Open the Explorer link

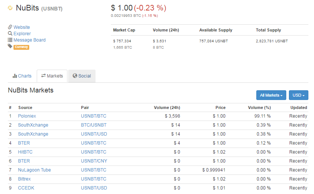22,34
